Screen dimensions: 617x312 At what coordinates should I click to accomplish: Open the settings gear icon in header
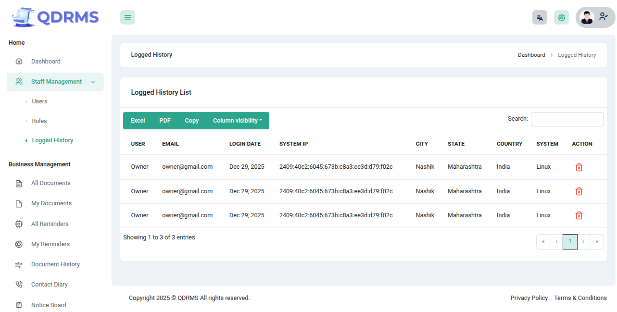561,18
